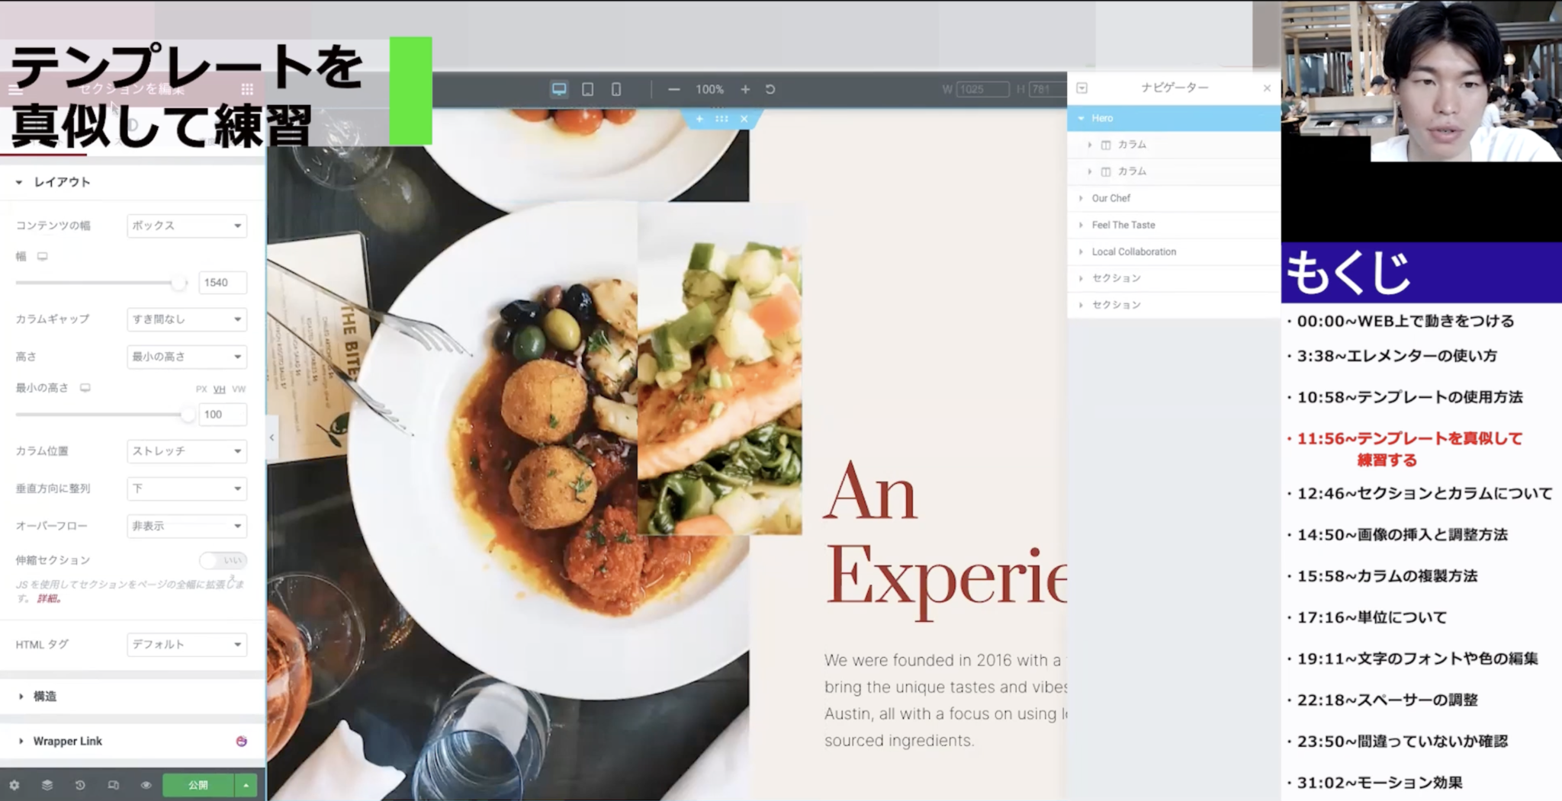Open responsive mode icon in footer
Image resolution: width=1562 pixels, height=801 pixels.
[113, 785]
